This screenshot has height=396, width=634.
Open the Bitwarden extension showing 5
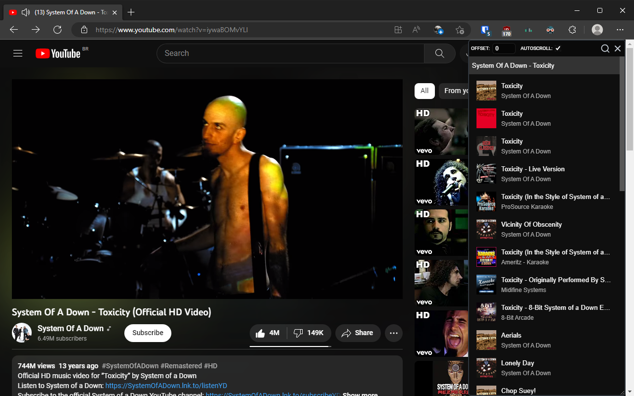pyautogui.click(x=486, y=30)
